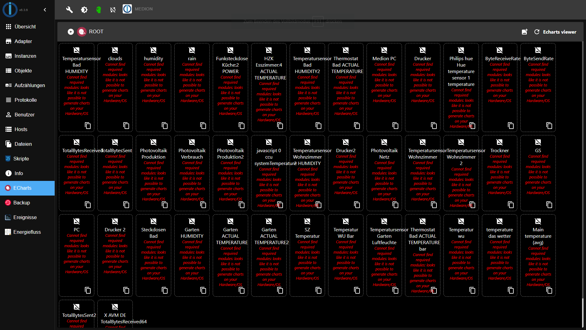Open the Garten HUMIDITY chart card
The image size is (586, 330).
point(192,255)
